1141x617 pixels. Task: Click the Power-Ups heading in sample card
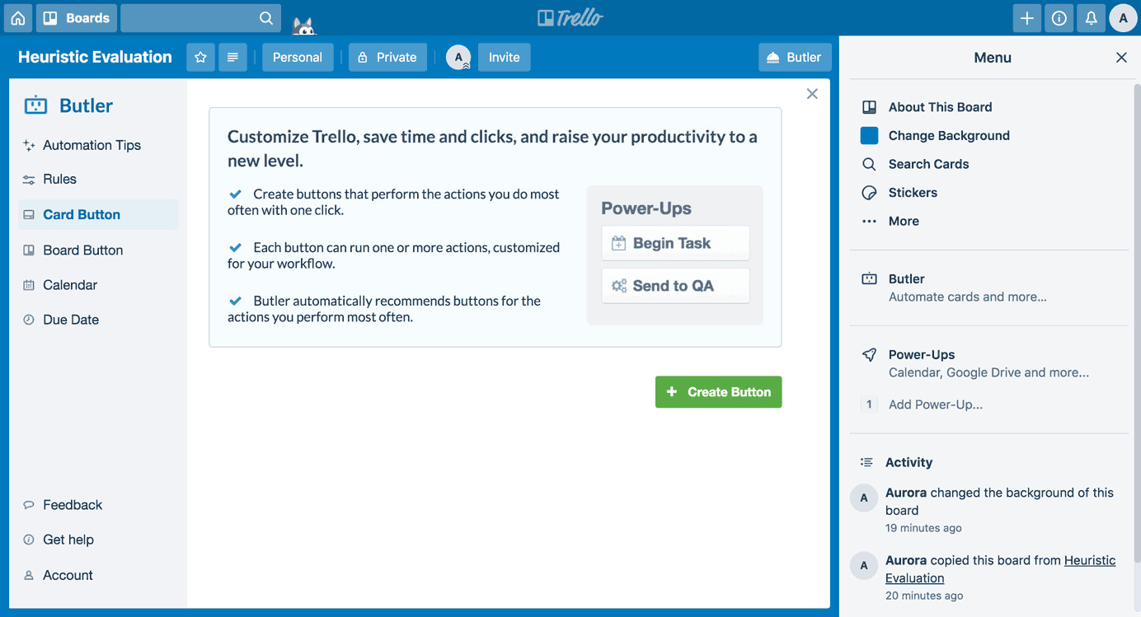646,208
